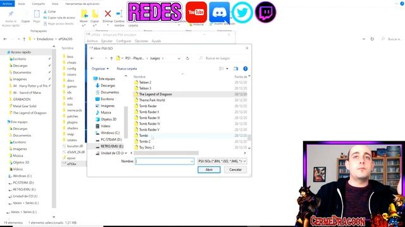The width and height of the screenshot is (405, 227).
Task: Select memcards folder in File Explorer
Action: click(x=75, y=110)
